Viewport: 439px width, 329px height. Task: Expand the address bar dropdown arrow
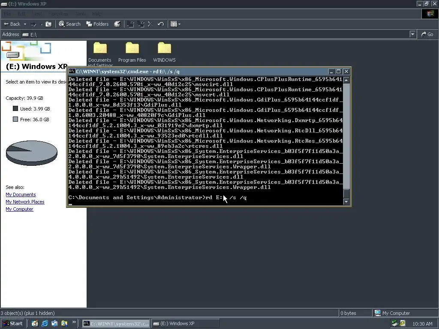412,34
